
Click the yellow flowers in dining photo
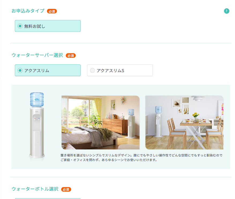[x=196, y=115]
